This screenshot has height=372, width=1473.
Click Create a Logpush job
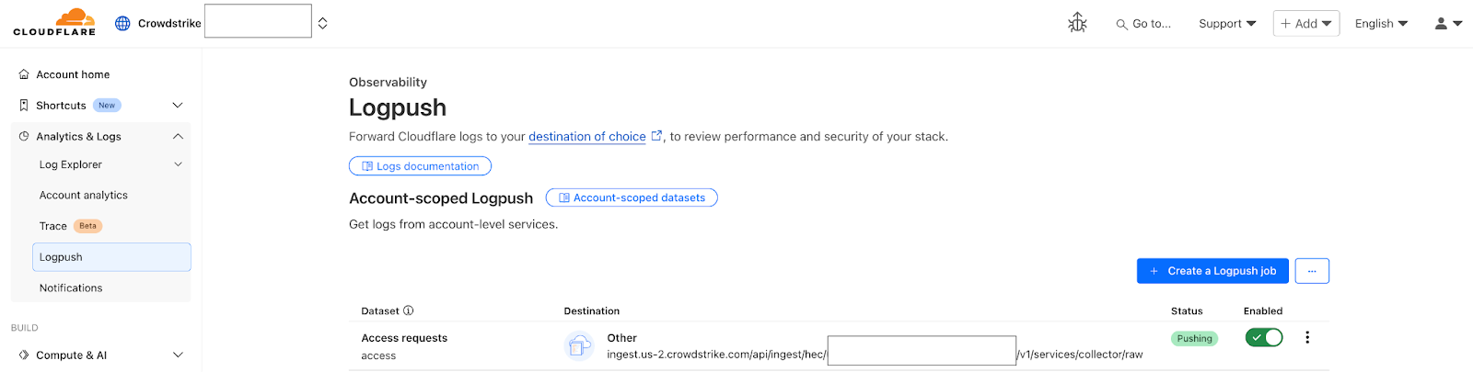(x=1212, y=271)
